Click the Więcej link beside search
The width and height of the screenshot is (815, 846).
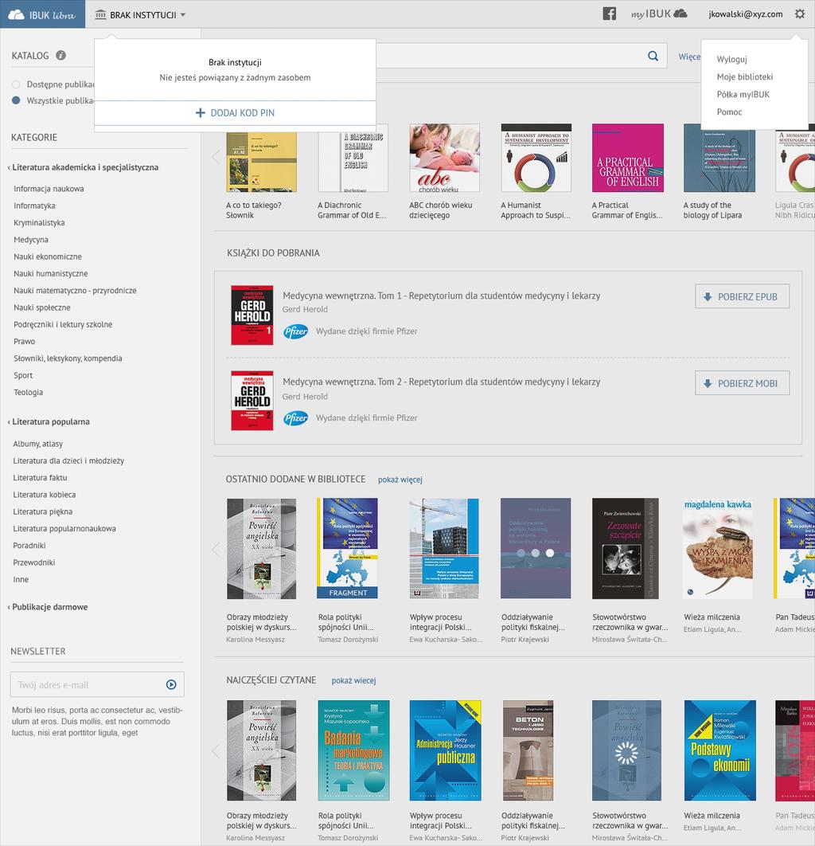coord(689,57)
